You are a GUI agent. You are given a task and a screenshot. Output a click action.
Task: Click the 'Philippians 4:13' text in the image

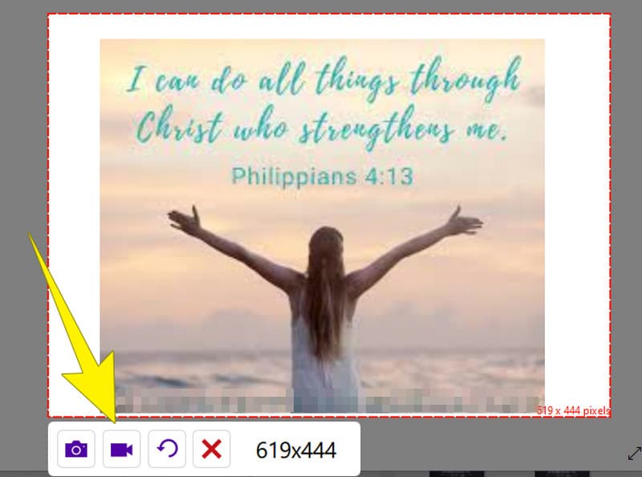(x=321, y=176)
